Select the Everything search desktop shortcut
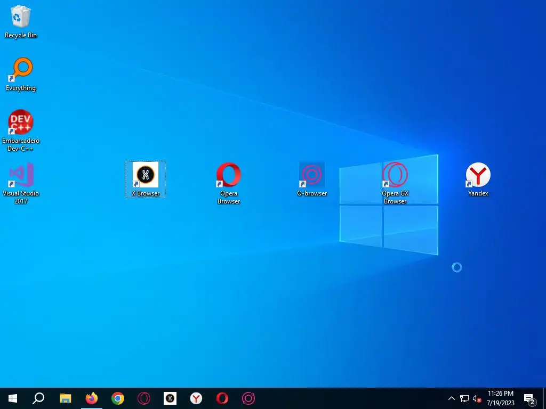This screenshot has width=546, height=409. click(21, 75)
